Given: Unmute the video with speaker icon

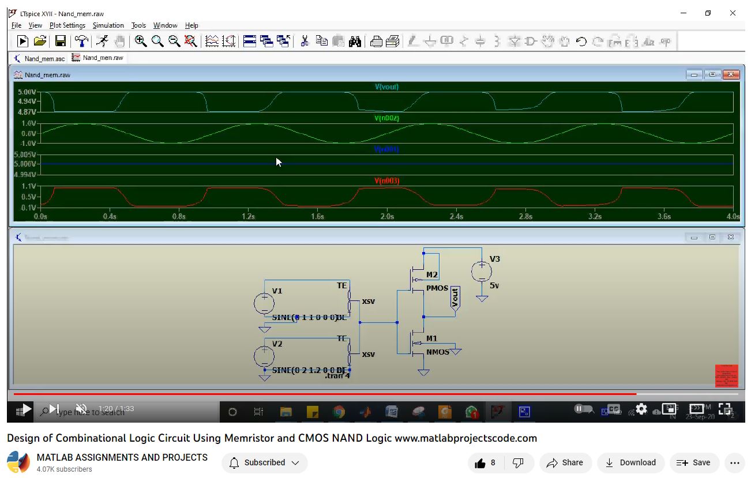Looking at the screenshot, I should pos(81,409).
